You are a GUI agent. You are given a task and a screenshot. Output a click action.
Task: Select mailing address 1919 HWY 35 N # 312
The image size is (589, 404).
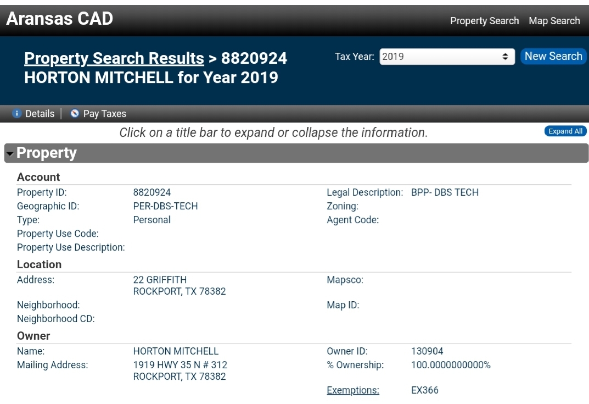tap(180, 365)
